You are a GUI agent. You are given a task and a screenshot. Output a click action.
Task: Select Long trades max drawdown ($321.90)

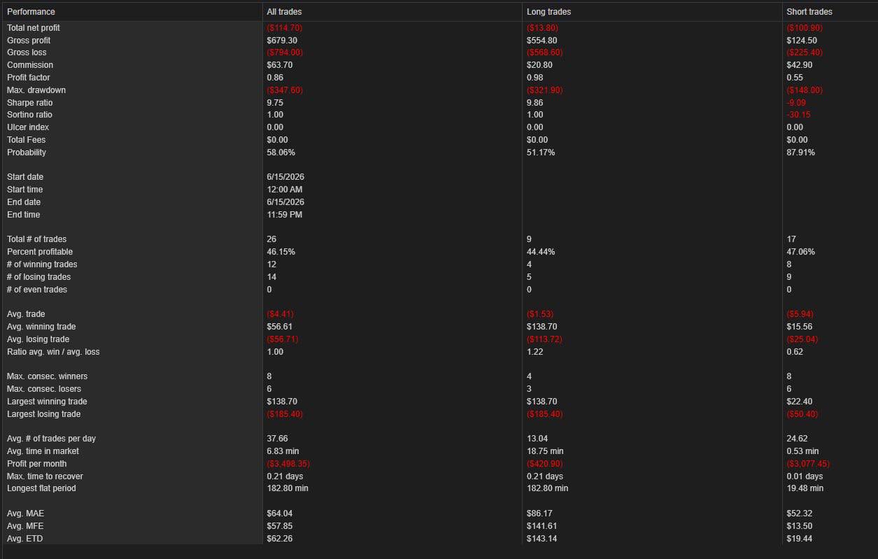[545, 90]
